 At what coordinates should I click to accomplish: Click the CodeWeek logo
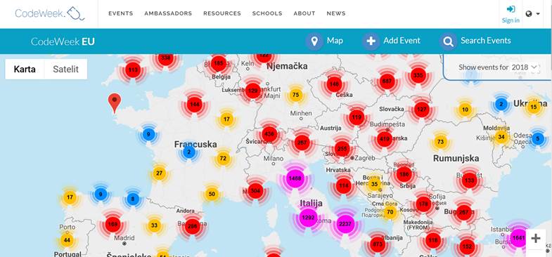pyautogui.click(x=50, y=13)
